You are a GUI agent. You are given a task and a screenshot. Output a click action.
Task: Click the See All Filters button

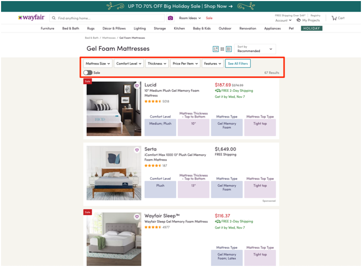(237, 64)
